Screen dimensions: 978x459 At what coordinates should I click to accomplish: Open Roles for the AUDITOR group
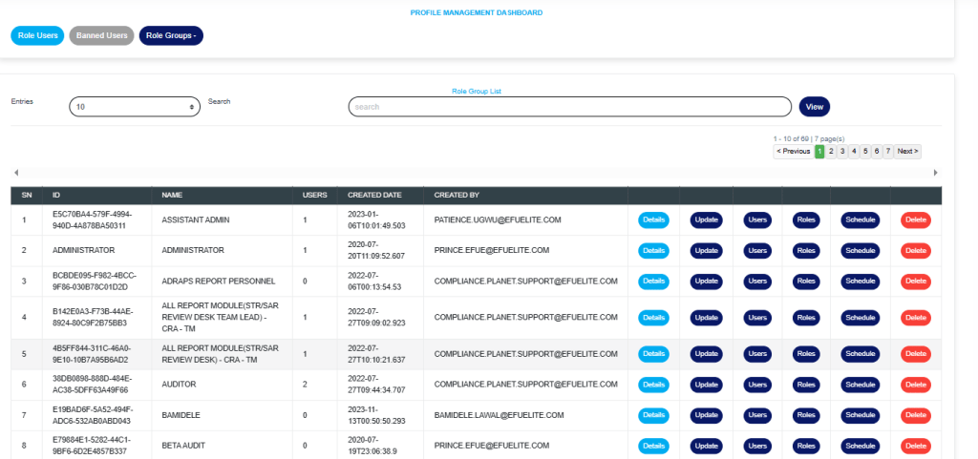point(806,384)
